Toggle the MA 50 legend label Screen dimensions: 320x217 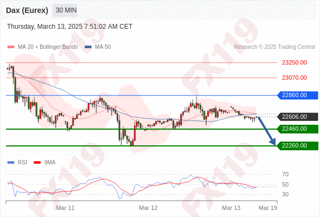pos(103,47)
